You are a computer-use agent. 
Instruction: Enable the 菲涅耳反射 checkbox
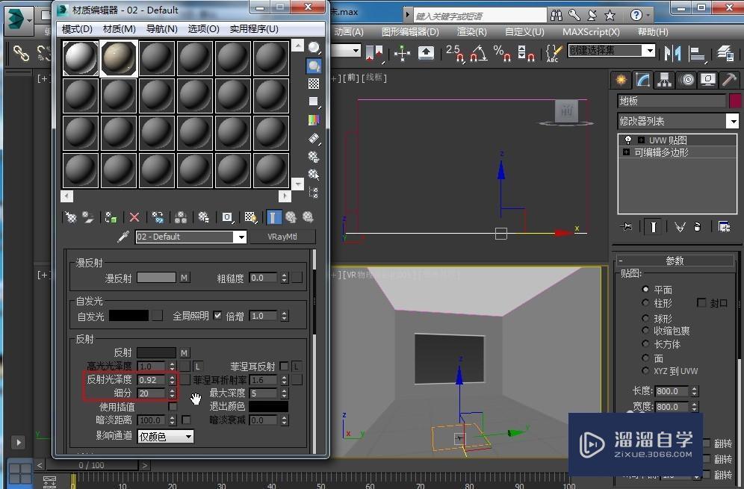(284, 367)
